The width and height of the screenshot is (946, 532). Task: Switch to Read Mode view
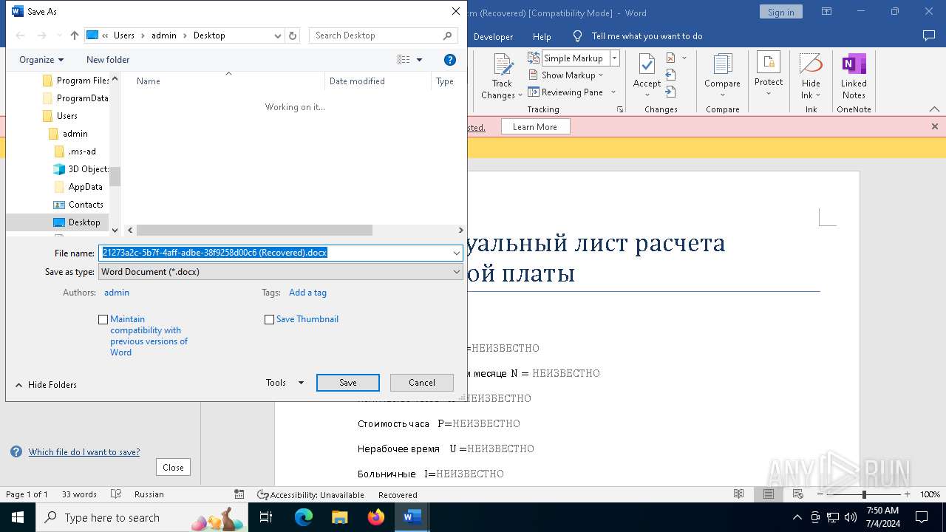738,494
